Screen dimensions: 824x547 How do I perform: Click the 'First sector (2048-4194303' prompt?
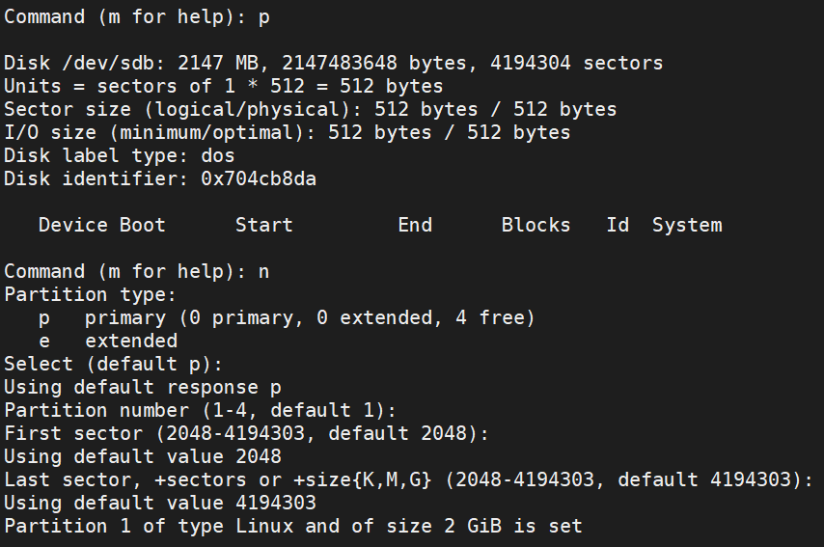point(246,433)
